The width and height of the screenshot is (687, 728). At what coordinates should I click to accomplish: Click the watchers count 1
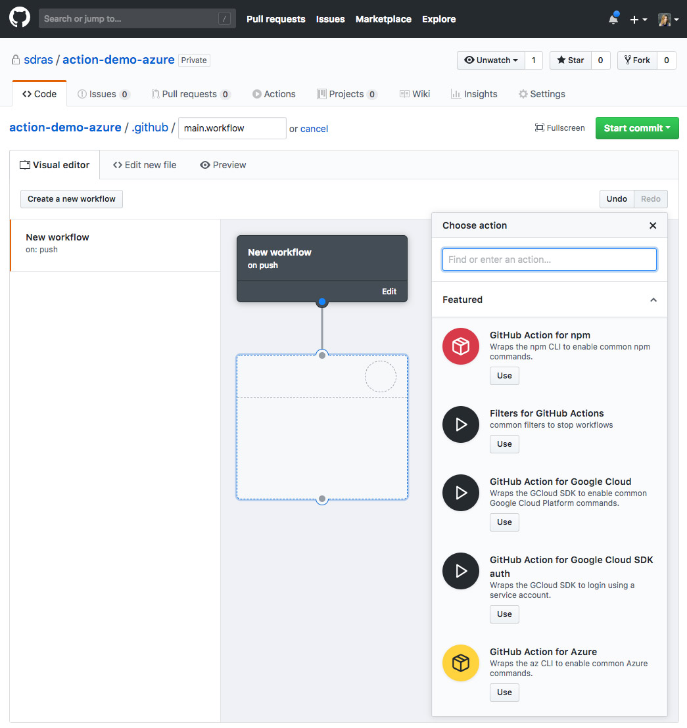[534, 60]
